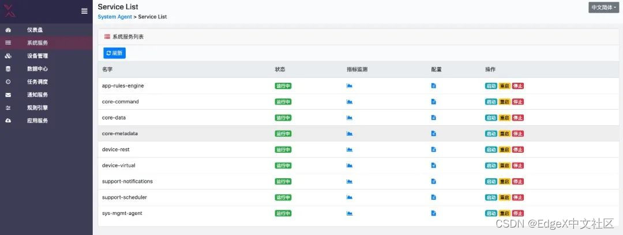
Task: Open metrics chart for support-notifications
Action: click(x=350, y=181)
